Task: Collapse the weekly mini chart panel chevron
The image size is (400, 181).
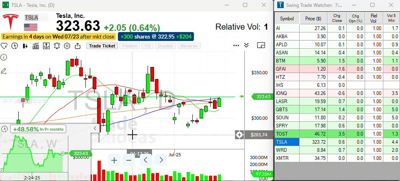Action: [95, 129]
